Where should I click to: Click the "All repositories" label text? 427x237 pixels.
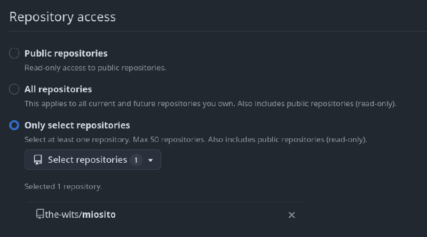click(58, 89)
